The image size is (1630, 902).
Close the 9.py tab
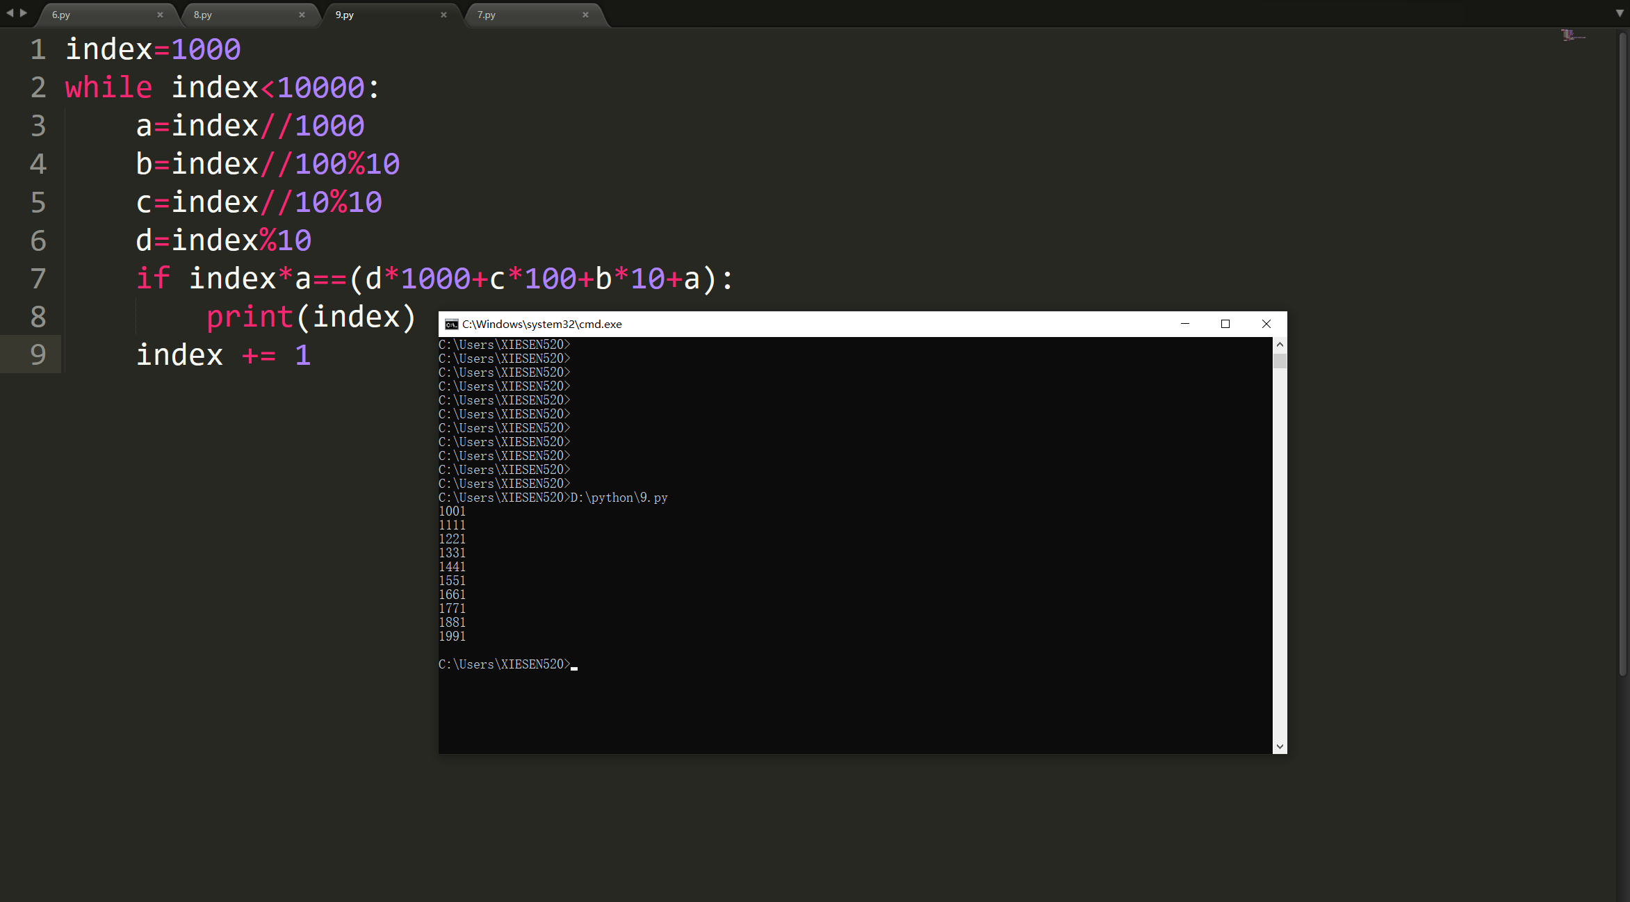point(443,15)
